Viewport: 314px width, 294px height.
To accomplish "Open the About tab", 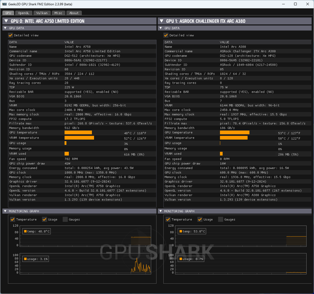I will pos(74,13).
